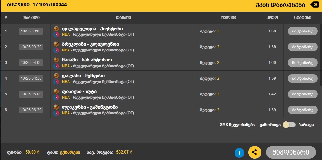Click the მიმდინარე status for ფილადელფია - ჰიუსტონი
Viewport: 322px width, 160px height.
point(302,31)
